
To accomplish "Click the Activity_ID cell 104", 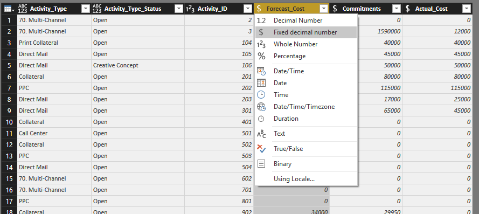I will [x=219, y=43].
